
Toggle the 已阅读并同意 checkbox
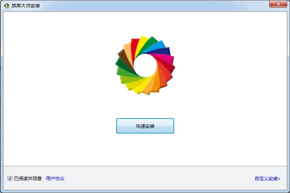coord(10,179)
